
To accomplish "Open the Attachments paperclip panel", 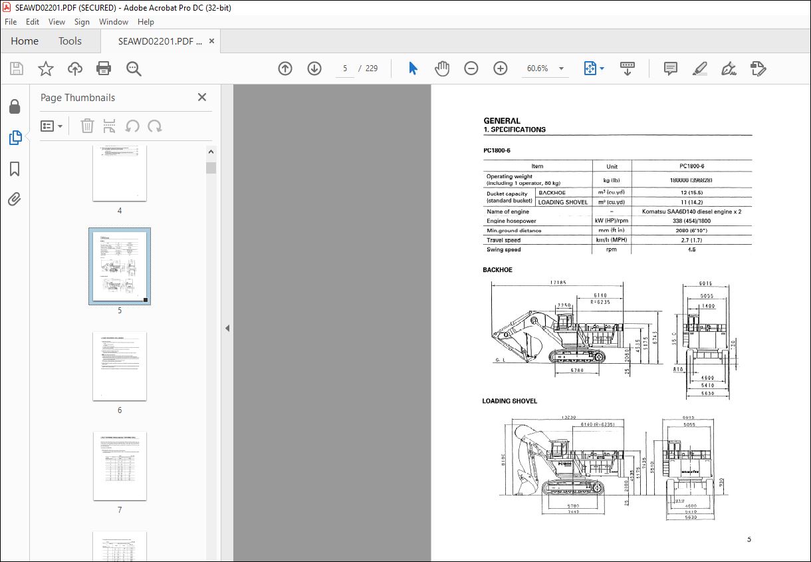I will tap(15, 199).
